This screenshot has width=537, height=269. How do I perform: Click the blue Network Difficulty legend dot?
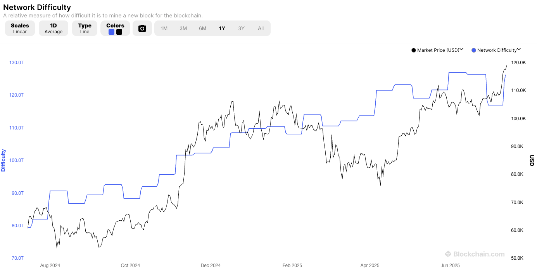pyautogui.click(x=473, y=50)
